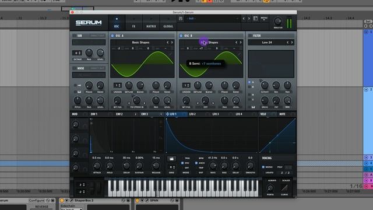Click the Serum logo
Viewport: 373px width, 210px height.
click(x=89, y=23)
